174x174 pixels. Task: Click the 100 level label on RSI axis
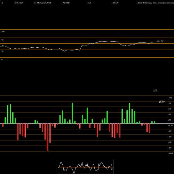pos(3,32)
